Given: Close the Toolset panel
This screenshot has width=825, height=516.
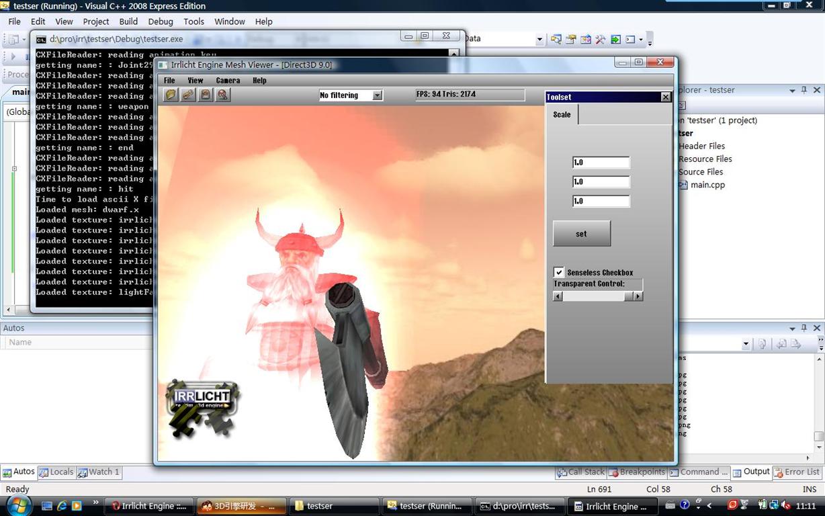Looking at the screenshot, I should click(666, 97).
